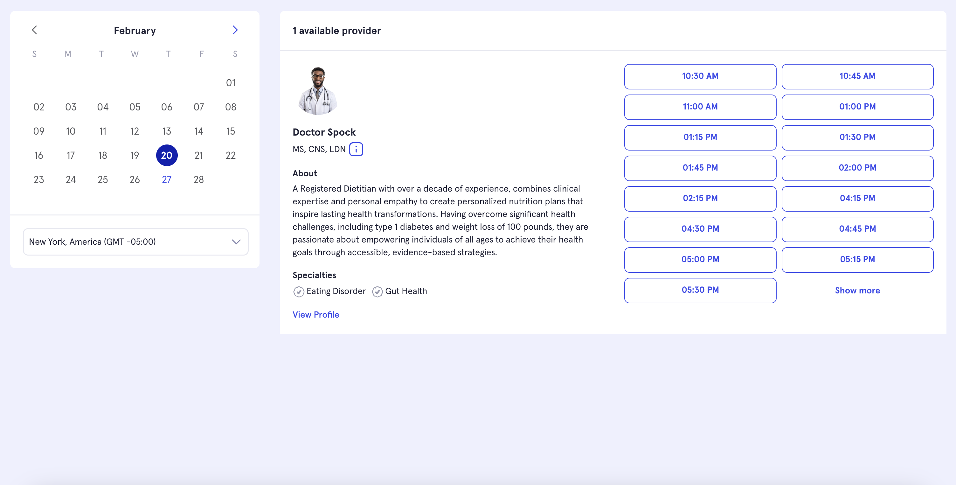Pick the 11:00 AM slot
Viewport: 956px width, 485px height.
[x=700, y=107]
